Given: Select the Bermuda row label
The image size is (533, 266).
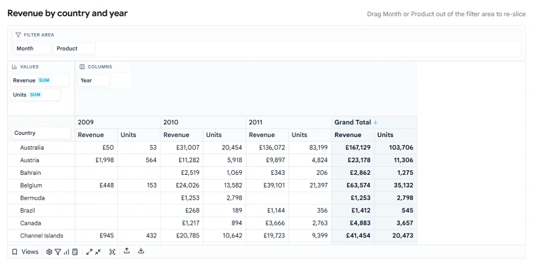Looking at the screenshot, I should [32, 198].
